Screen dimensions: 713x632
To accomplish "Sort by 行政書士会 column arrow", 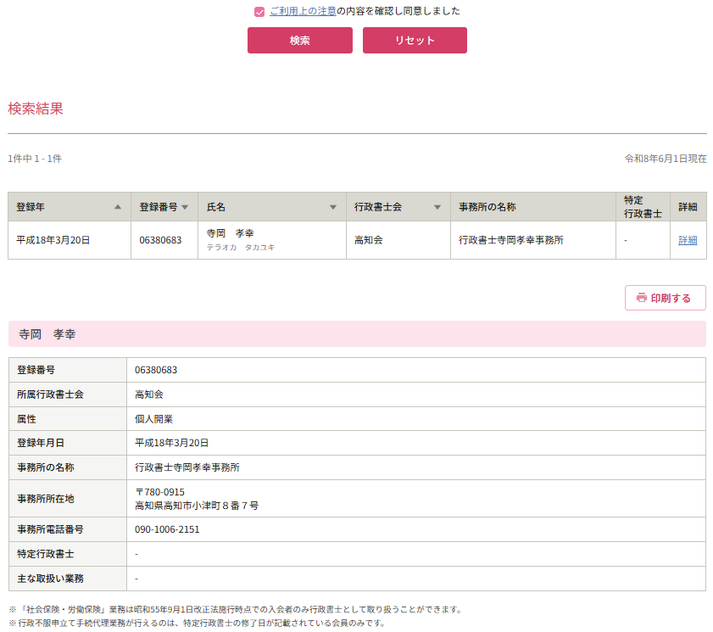I will pyautogui.click(x=437, y=208).
